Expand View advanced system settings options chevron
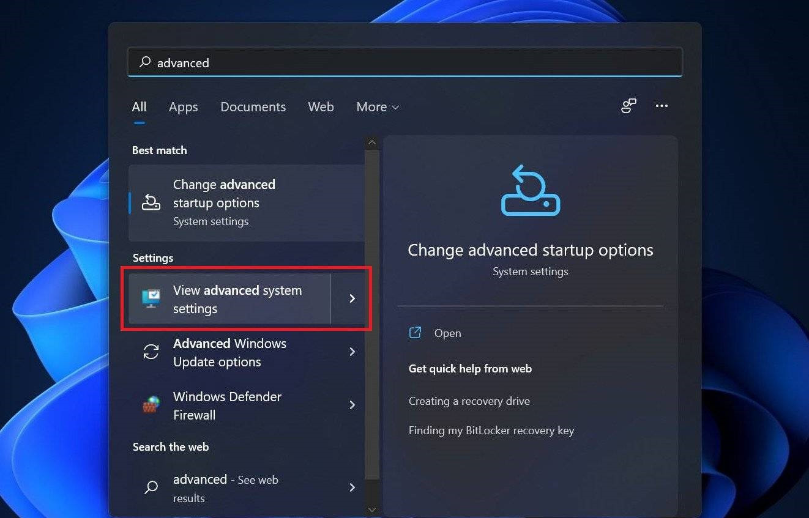The image size is (809, 518). pos(352,299)
